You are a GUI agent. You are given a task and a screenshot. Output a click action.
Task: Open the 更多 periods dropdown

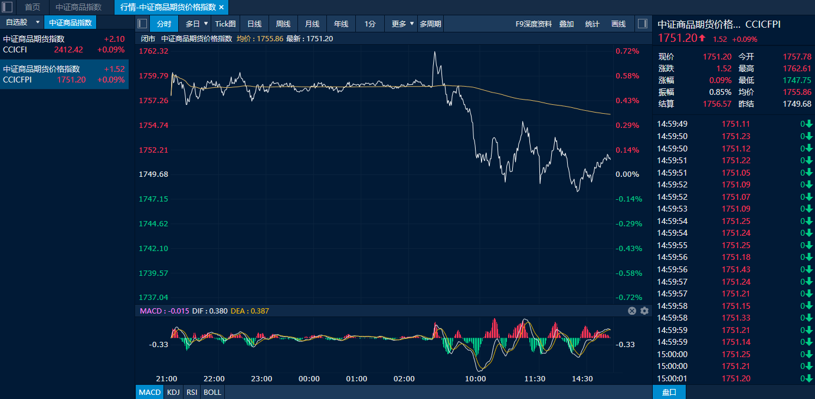411,24
